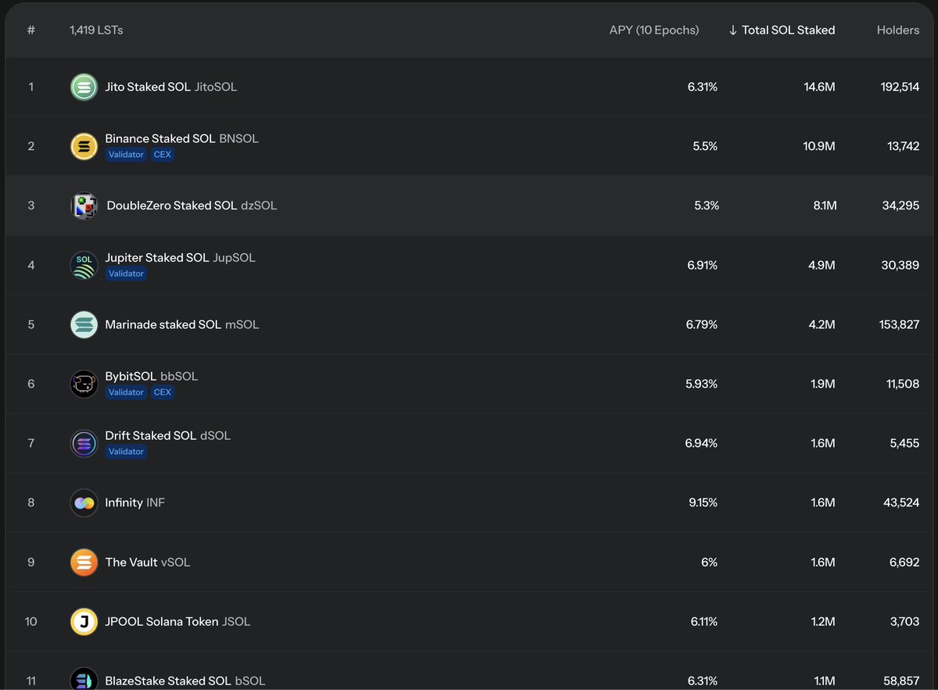Click the Validator tag under Drift Staked SOL
938x690 pixels.
(127, 452)
